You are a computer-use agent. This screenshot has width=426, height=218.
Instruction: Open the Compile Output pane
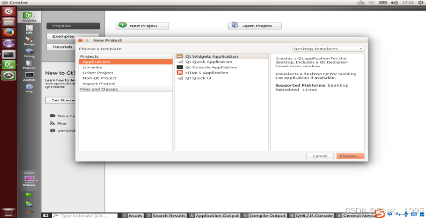tap(264, 216)
